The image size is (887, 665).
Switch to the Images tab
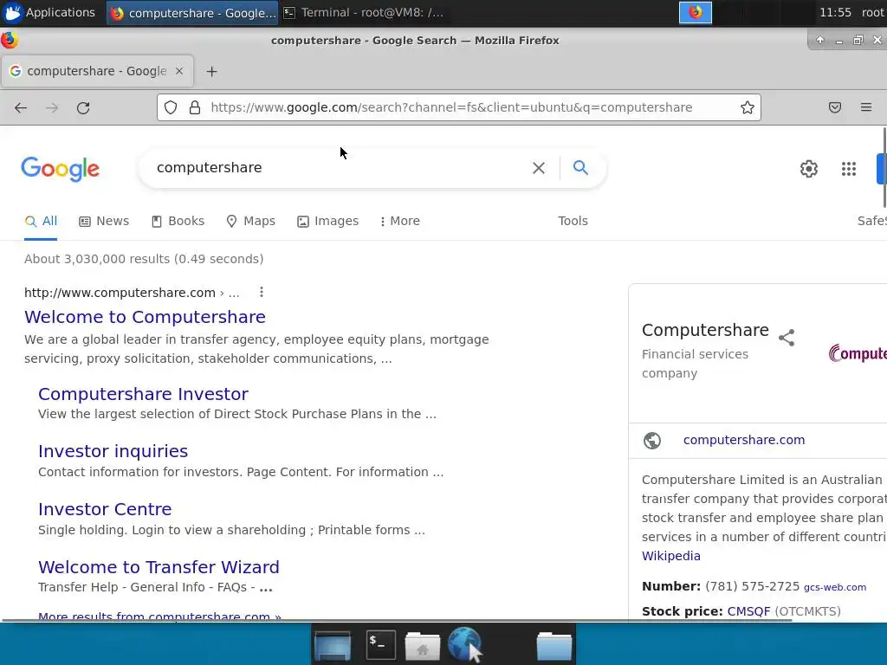pos(328,221)
